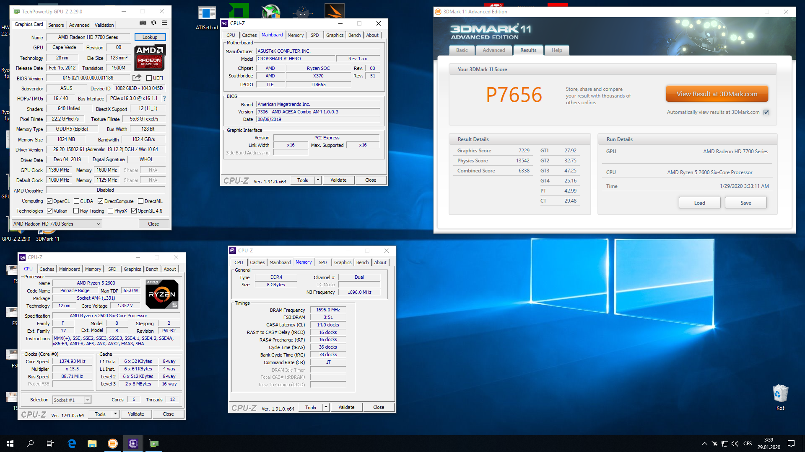Switch to GPU-Z Advanced tab

79,25
